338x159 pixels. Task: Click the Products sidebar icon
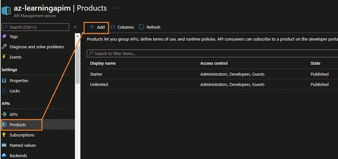click(4, 124)
